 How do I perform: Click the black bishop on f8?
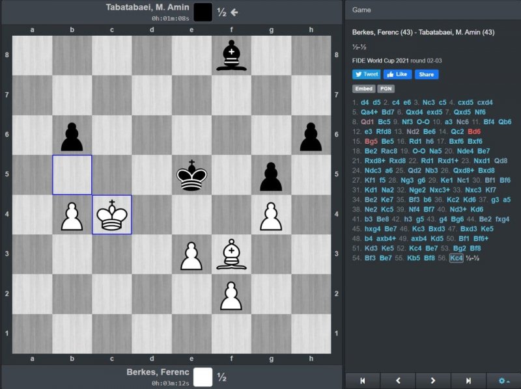pos(231,55)
